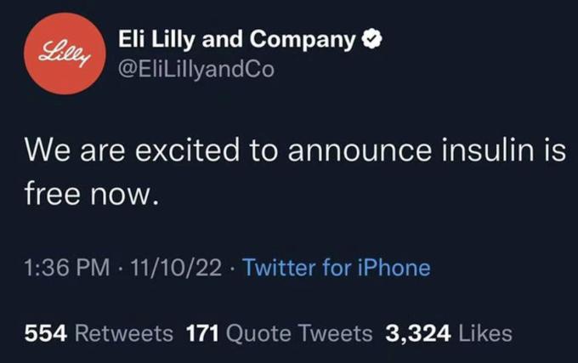
Task: Click the Retweets label
Action: tap(123, 333)
